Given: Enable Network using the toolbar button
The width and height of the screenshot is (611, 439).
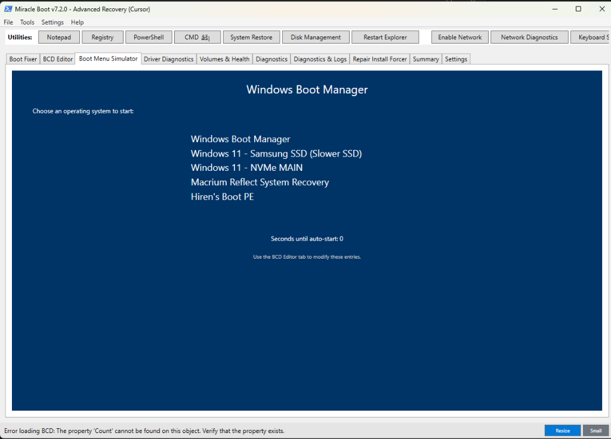Looking at the screenshot, I should point(459,36).
